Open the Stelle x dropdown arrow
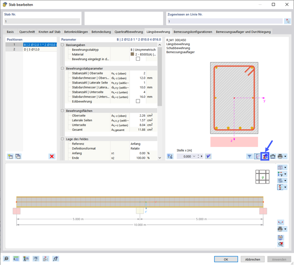This screenshot has width=294, height=265. click(x=194, y=156)
